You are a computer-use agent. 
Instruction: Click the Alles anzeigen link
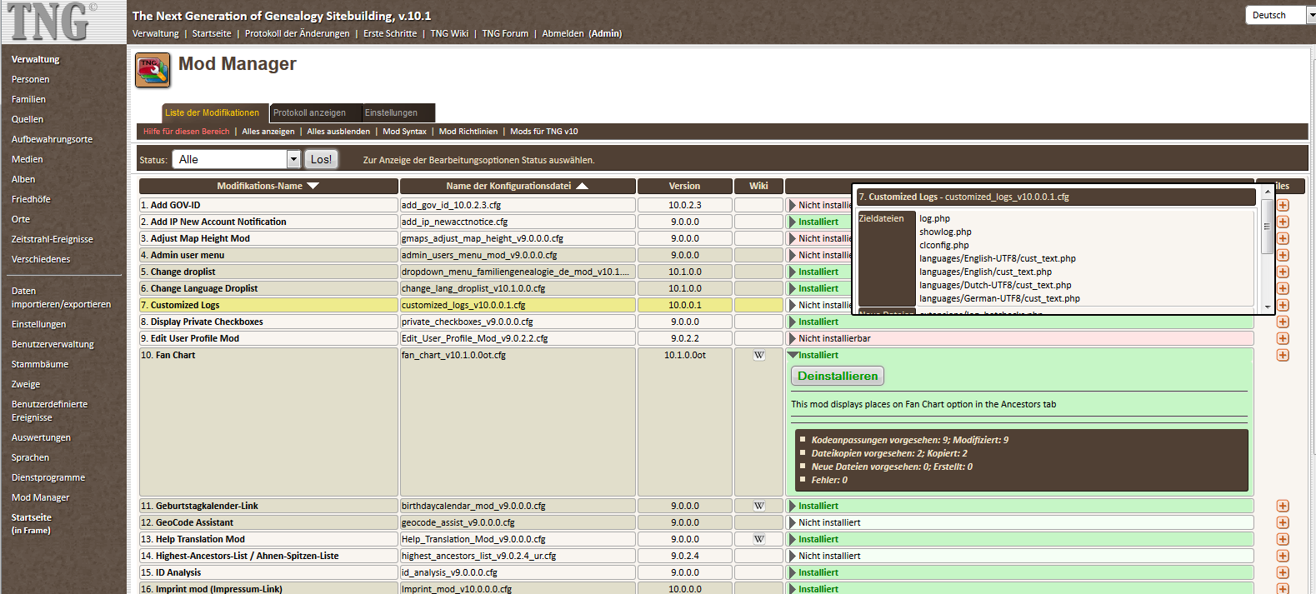pyautogui.click(x=268, y=132)
